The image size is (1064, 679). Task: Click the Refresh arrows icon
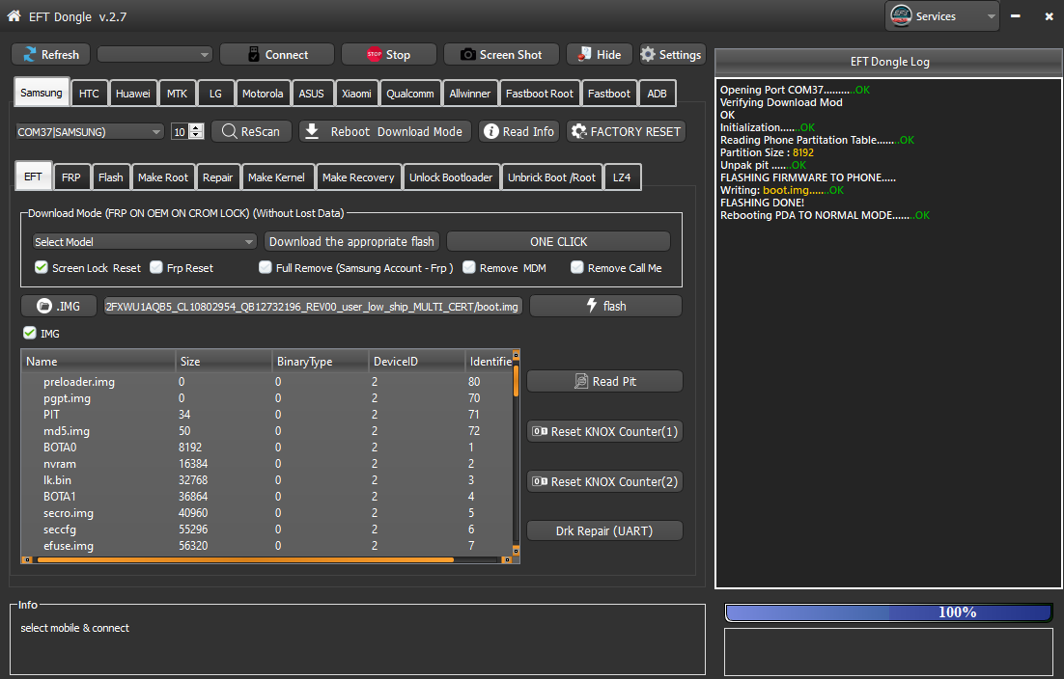[29, 55]
